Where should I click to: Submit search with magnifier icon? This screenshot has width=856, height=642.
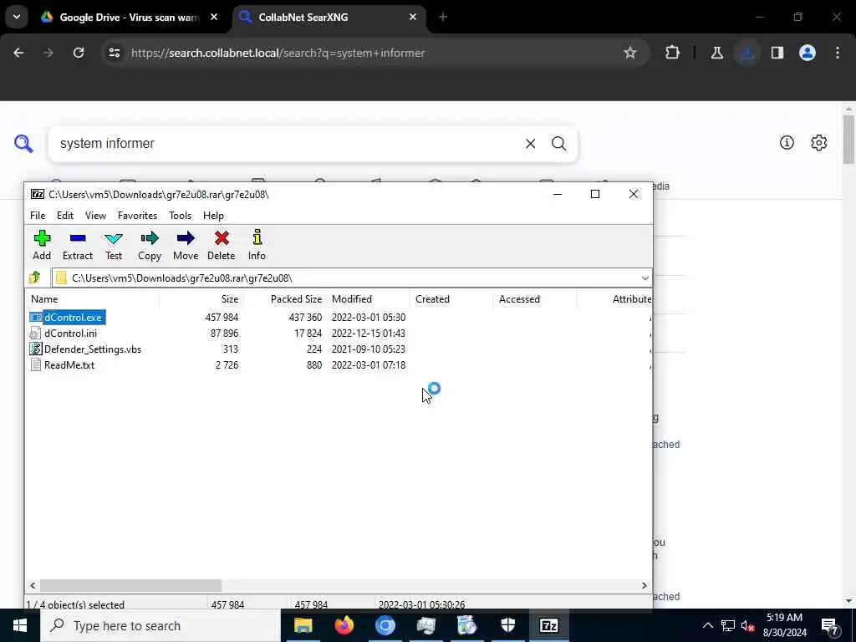tap(558, 144)
